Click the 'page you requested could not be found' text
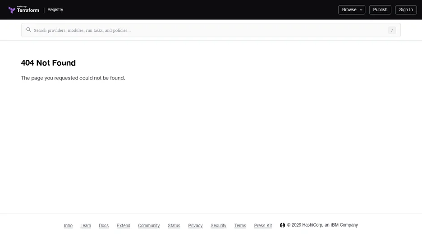 [x=73, y=78]
